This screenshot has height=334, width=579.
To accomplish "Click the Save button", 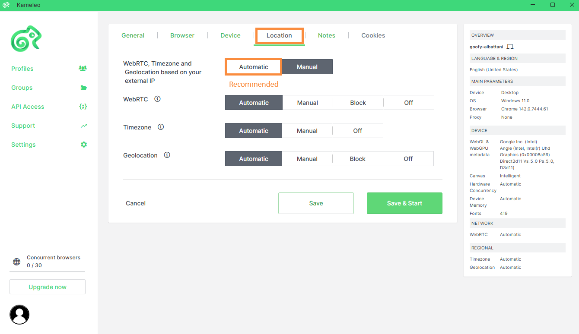I will 316,203.
